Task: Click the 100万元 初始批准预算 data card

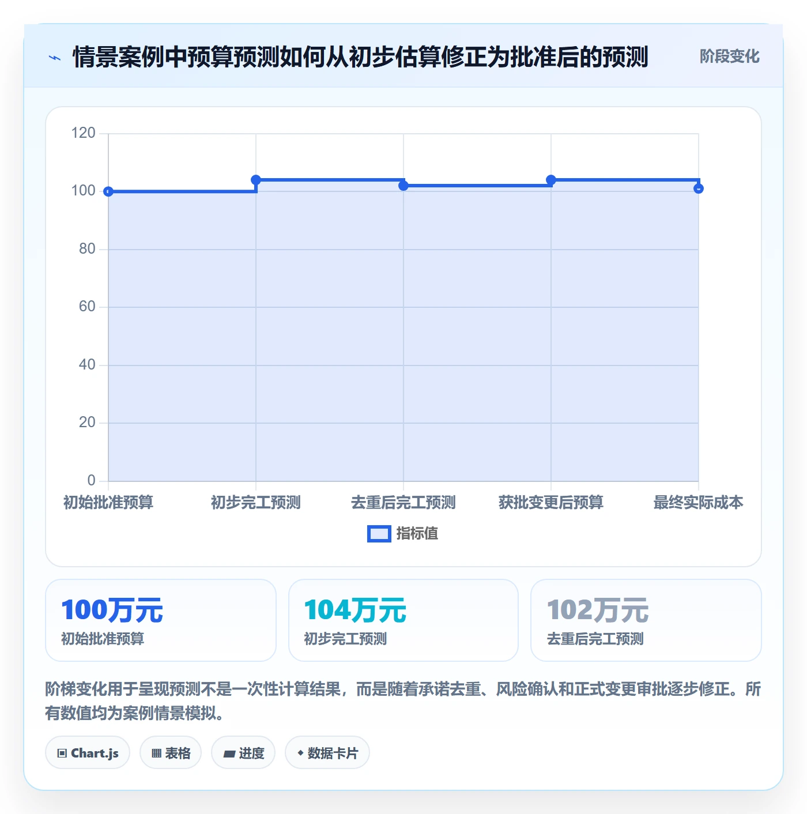Action: pyautogui.click(x=161, y=620)
